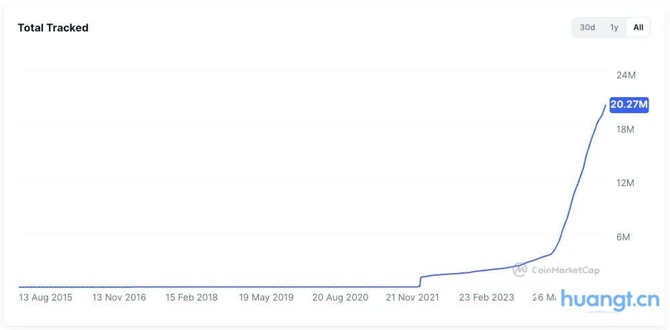Click the 13 Nov 2016 date label

click(119, 297)
